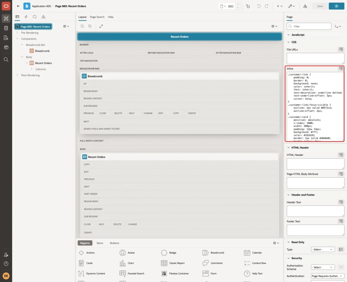Open the Read Only Type select list
Viewport: 347px width, 282px height.
[323, 249]
